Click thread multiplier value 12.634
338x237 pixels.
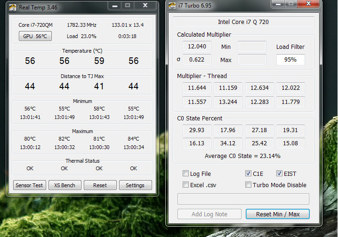[x=259, y=88]
